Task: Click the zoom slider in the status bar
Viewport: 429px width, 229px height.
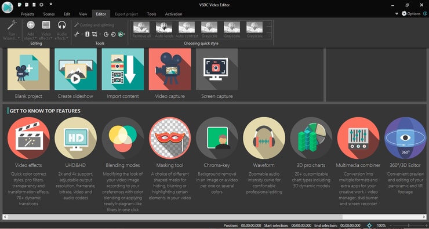Action: click(409, 226)
